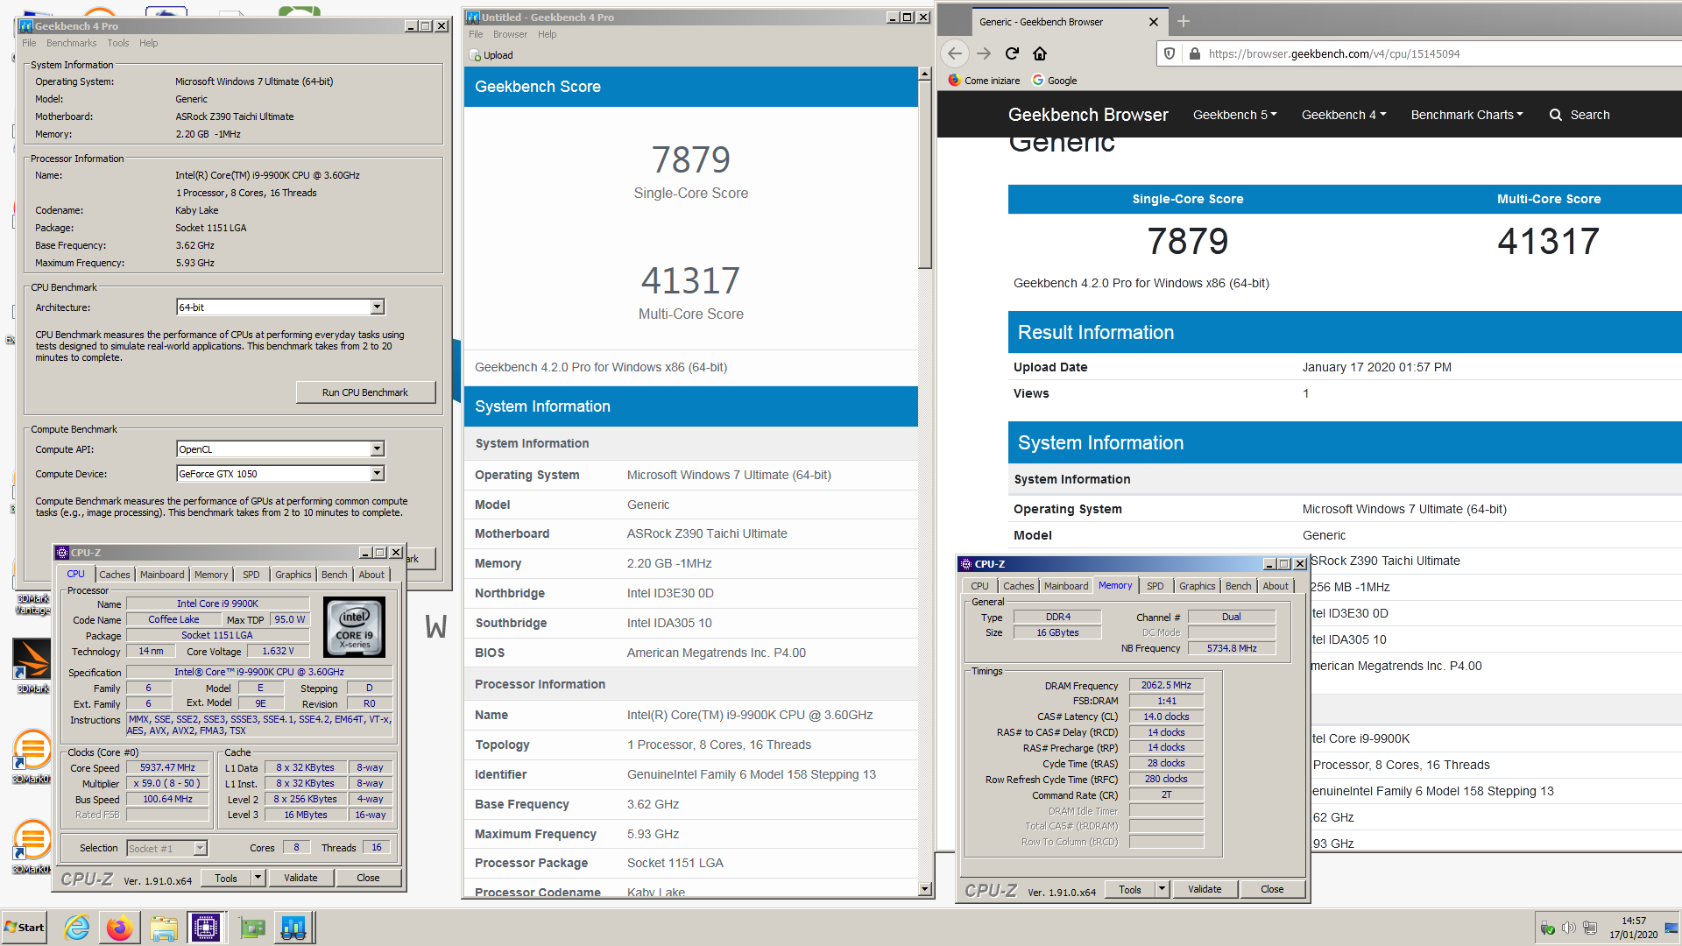Image resolution: width=1682 pixels, height=946 pixels.
Task: Click the Safely Remove Hardware tray icon
Action: tap(1548, 928)
